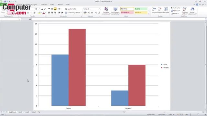The width and height of the screenshot is (207, 116).
Task: Save the workbook from Quick Access
Action: (5, 1)
